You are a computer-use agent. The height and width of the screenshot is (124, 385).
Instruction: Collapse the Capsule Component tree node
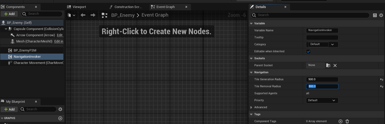(x=6, y=29)
